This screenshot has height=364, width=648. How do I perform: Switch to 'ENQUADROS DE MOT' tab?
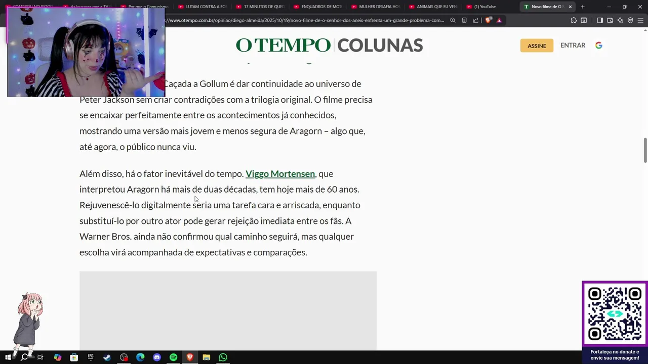pyautogui.click(x=318, y=7)
